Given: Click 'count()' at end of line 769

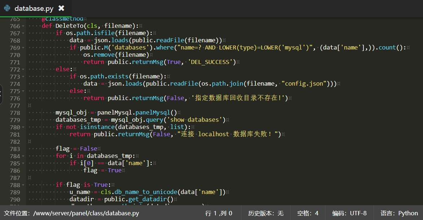Looking at the screenshot, I should [391, 48].
